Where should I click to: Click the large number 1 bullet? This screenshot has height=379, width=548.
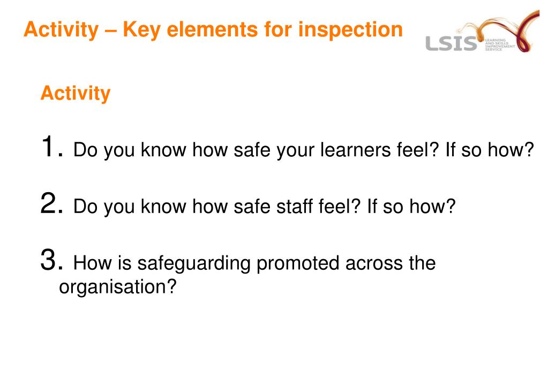point(52,147)
